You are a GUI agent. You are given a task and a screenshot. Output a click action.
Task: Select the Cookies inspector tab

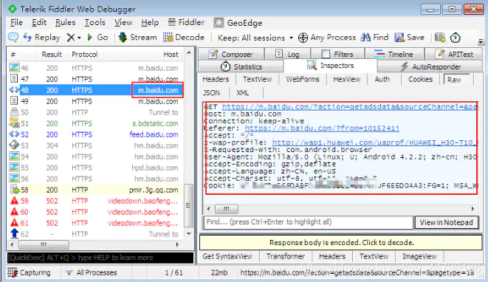click(421, 80)
